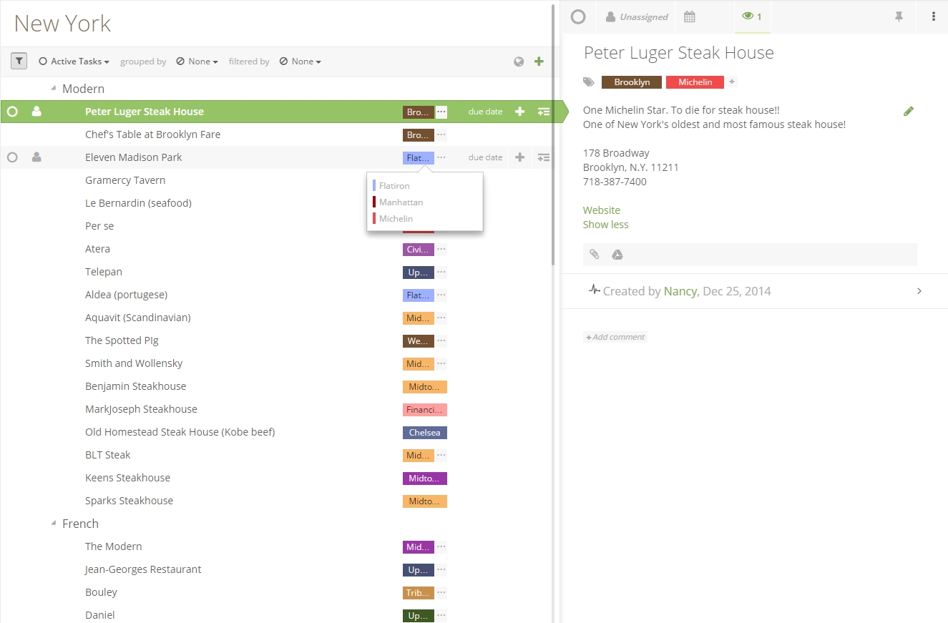Pin the task using the pin icon
Screen dimensions: 948x623
pos(899,16)
